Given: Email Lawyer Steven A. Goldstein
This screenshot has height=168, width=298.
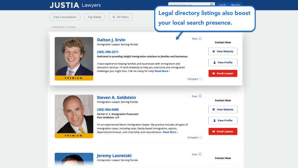Looking at the screenshot, I should 223,131.
